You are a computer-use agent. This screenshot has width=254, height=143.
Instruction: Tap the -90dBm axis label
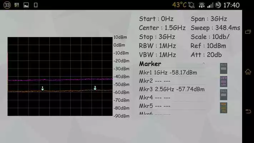click(x=121, y=116)
